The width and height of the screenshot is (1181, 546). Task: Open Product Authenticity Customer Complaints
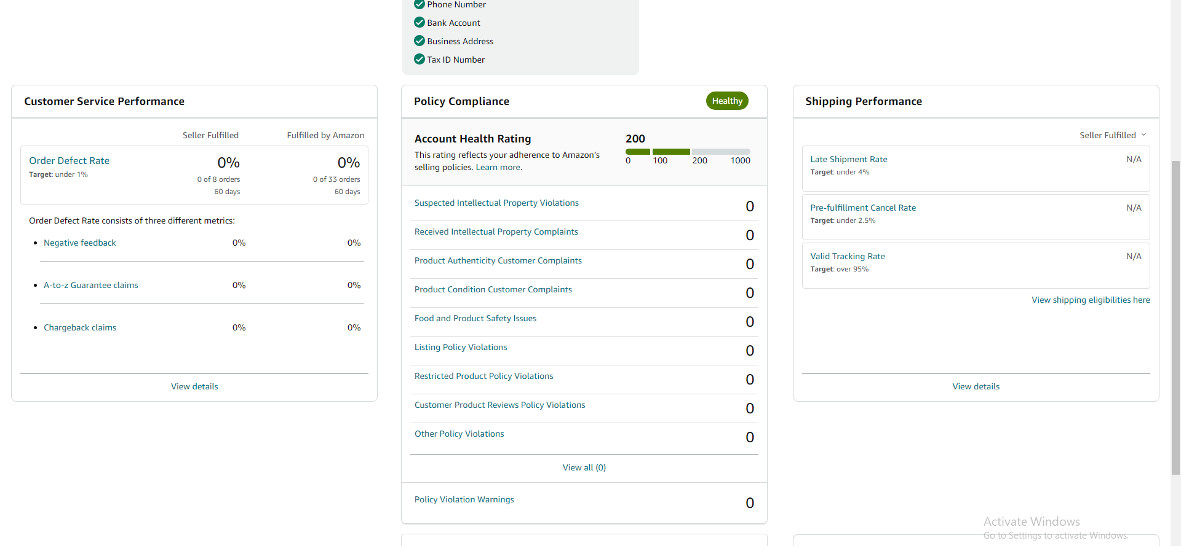click(x=498, y=260)
